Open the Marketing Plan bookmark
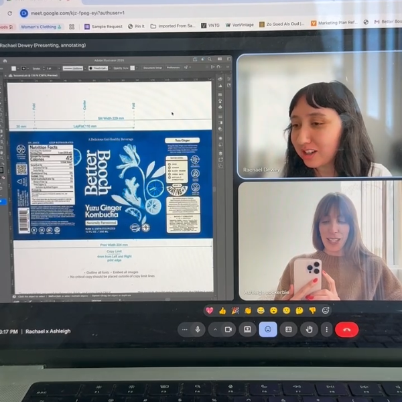 tap(334, 23)
